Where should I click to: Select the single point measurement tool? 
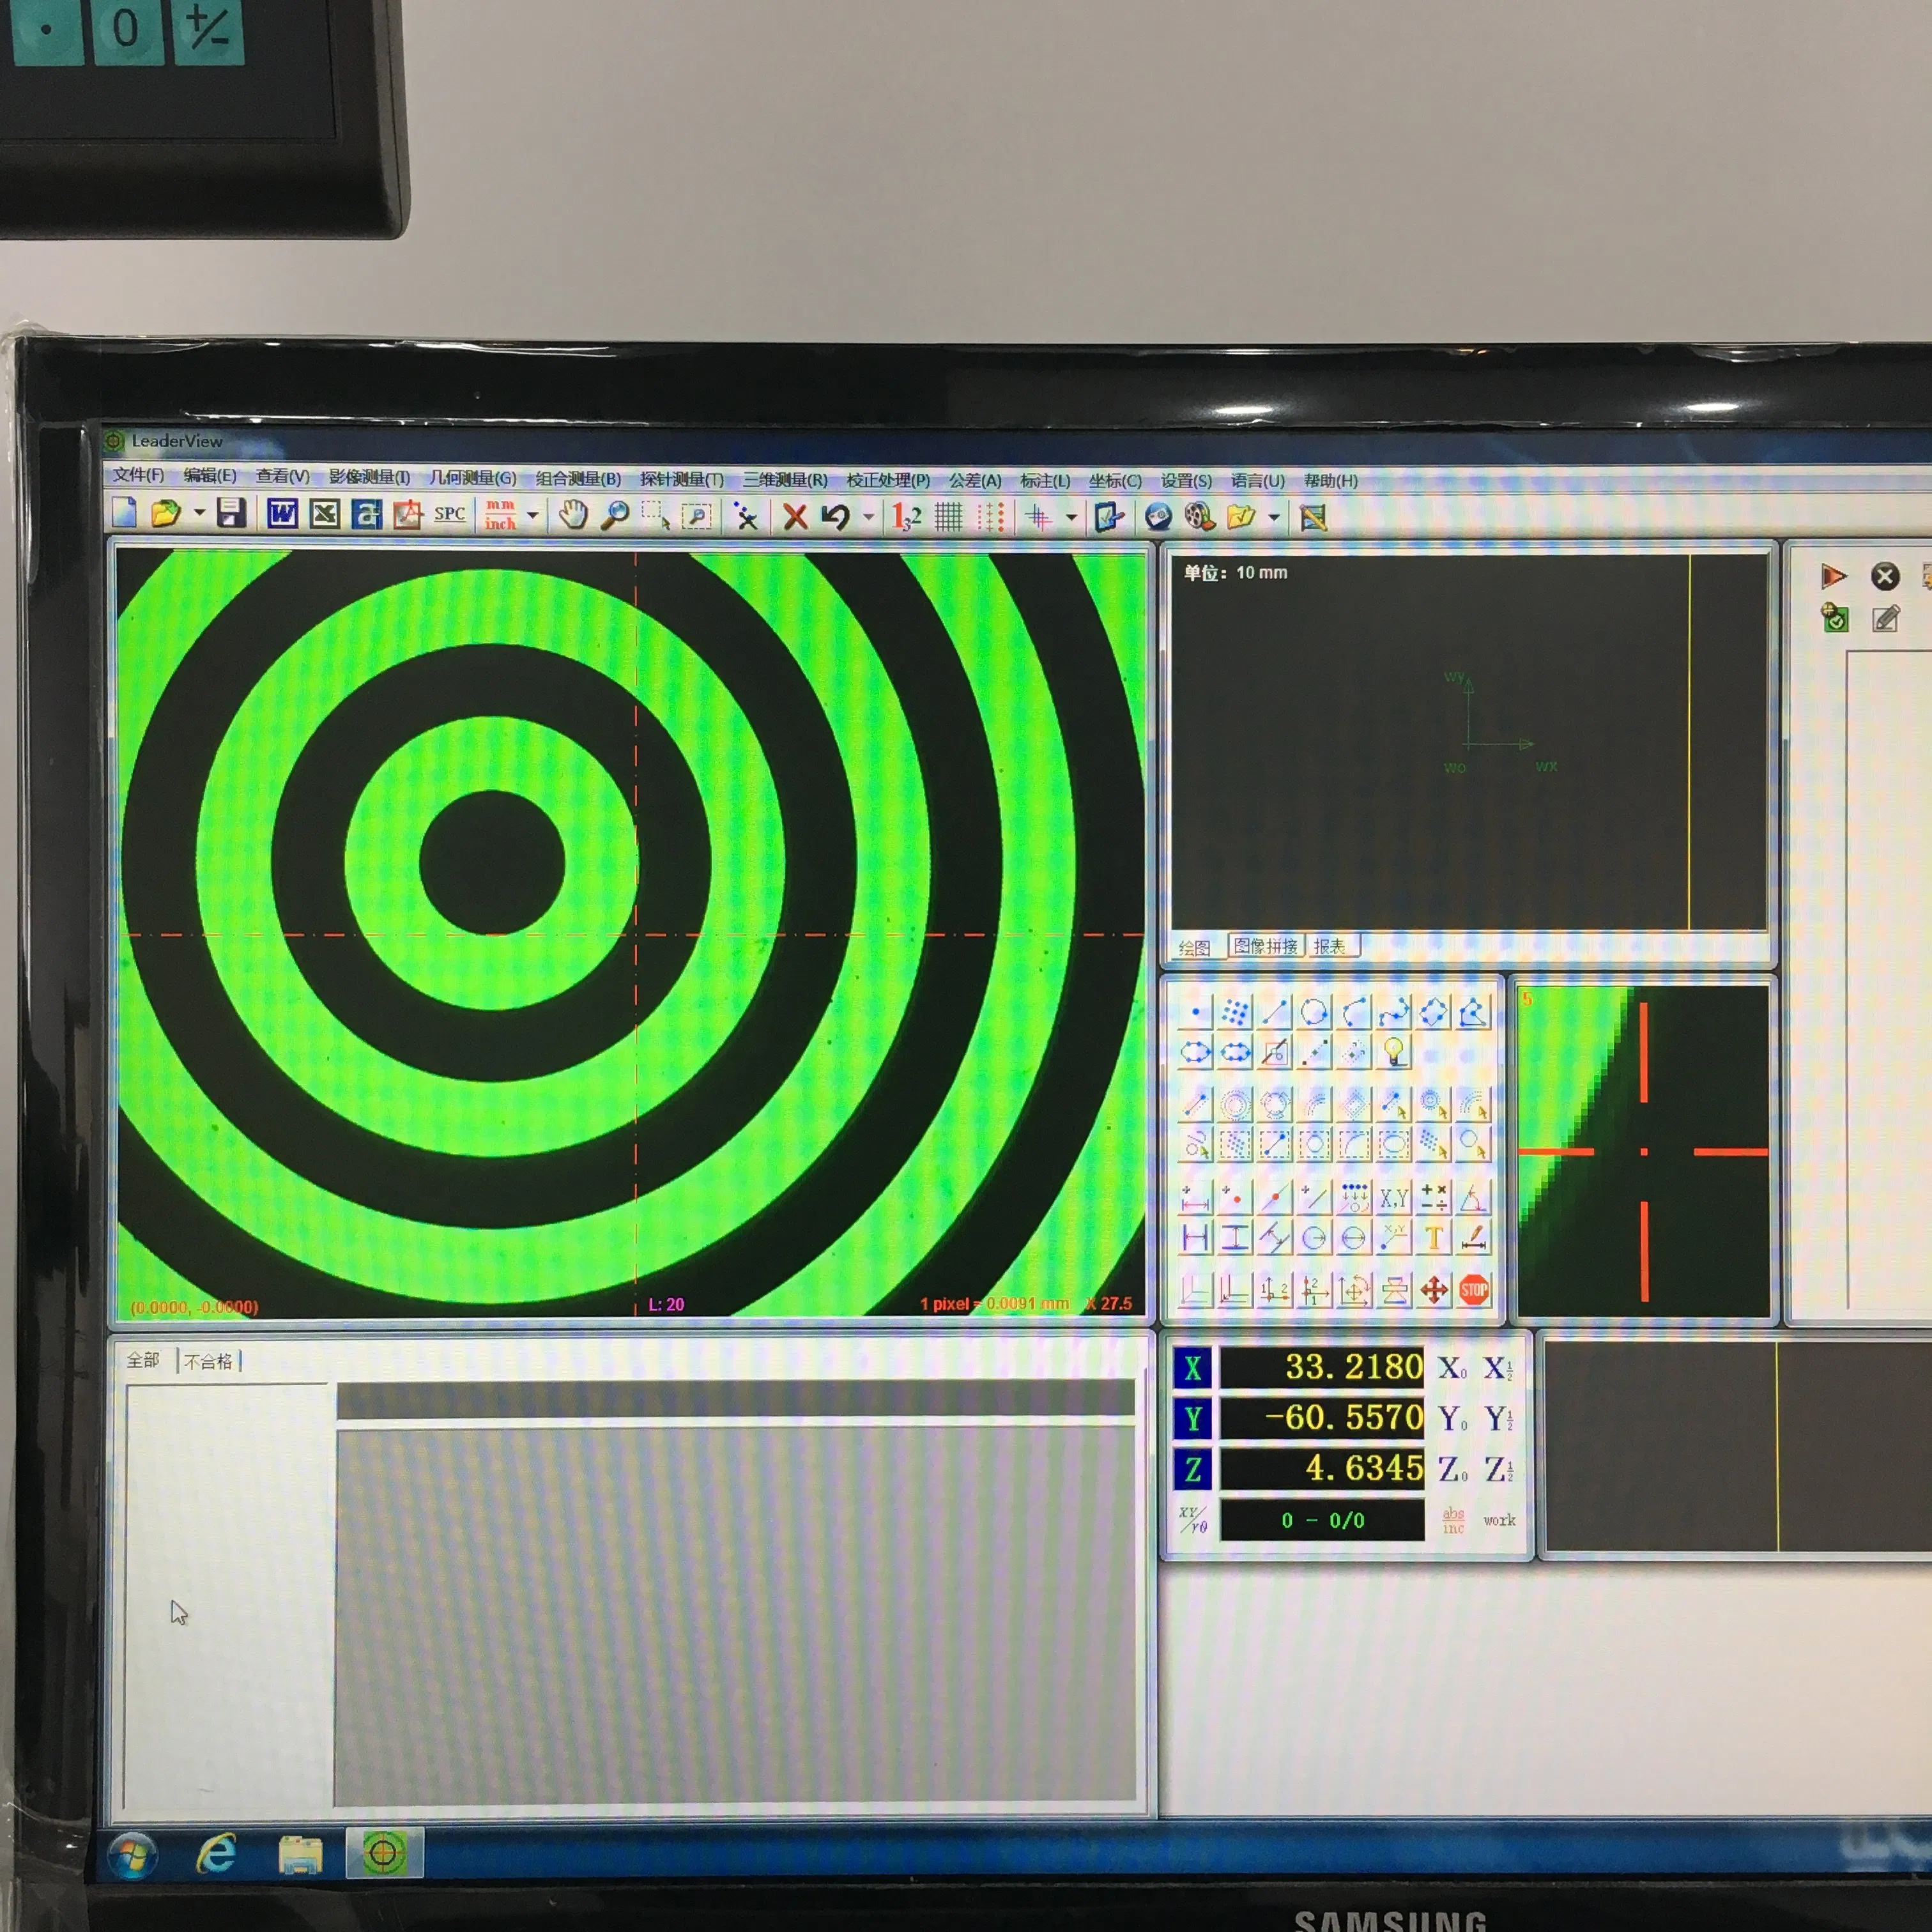1195,1013
